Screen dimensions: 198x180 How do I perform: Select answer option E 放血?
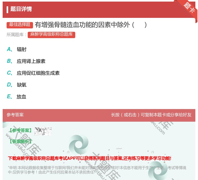(17, 97)
